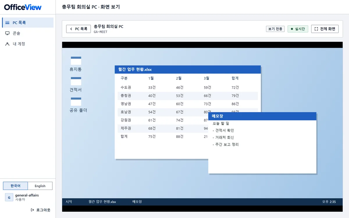Click the 내 계정 person icon
The image size is (349, 218).
click(x=8, y=44)
